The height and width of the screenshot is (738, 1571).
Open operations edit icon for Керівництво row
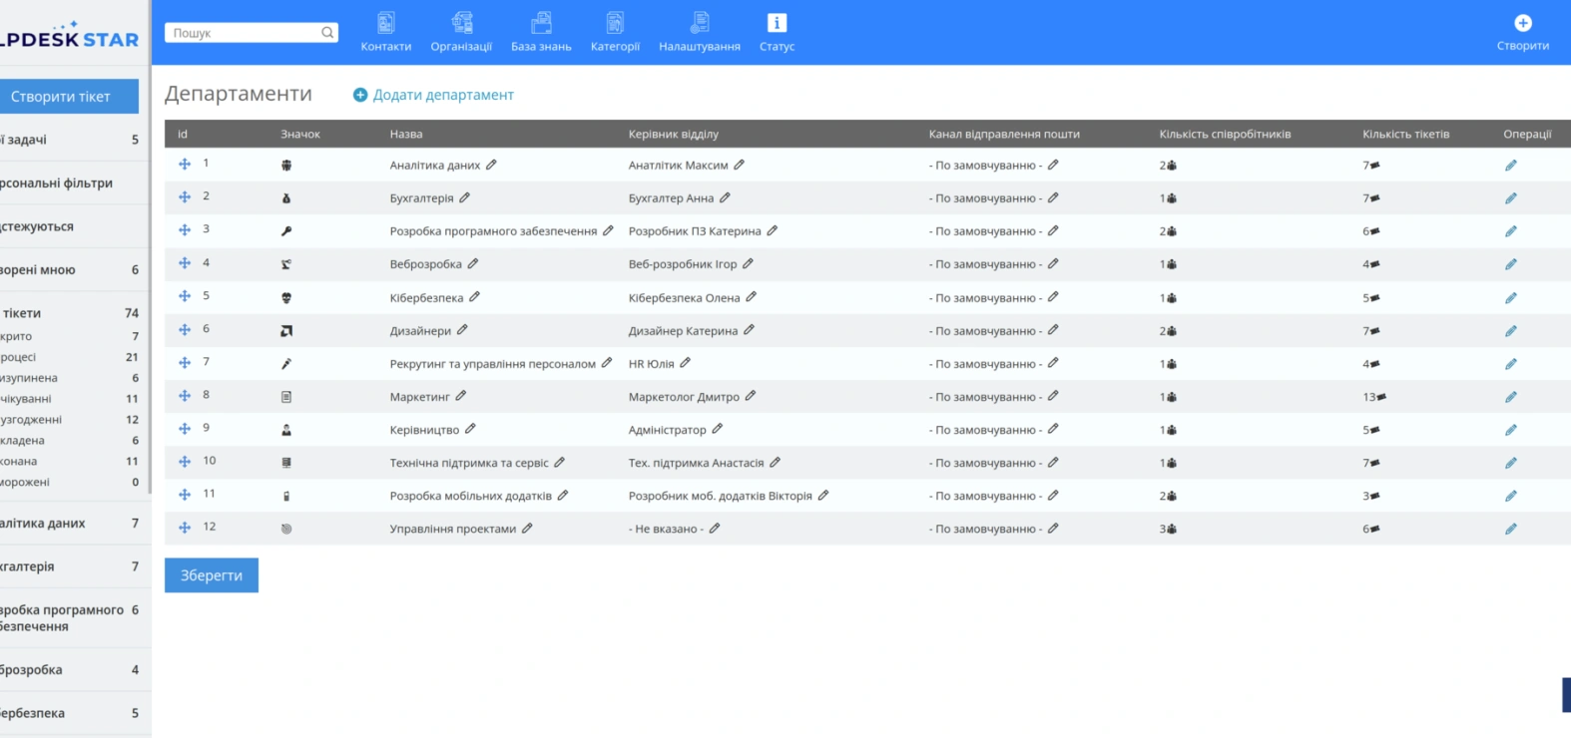pyautogui.click(x=1510, y=430)
